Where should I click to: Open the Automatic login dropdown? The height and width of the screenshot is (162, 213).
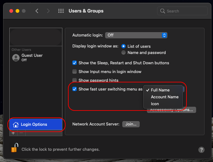coord(136,35)
